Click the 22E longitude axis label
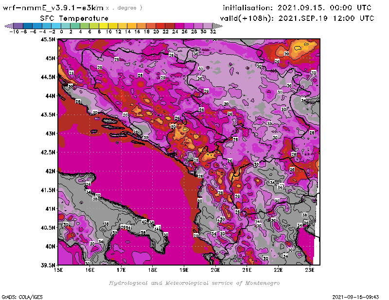The image size is (389, 300). [278, 270]
